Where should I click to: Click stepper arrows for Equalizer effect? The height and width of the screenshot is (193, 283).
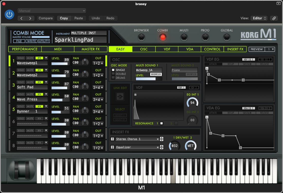(162, 147)
